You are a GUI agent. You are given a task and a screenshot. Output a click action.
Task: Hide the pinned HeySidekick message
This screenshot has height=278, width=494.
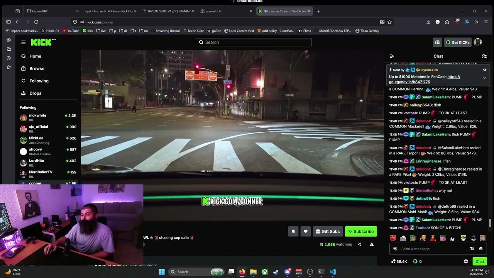485,70
